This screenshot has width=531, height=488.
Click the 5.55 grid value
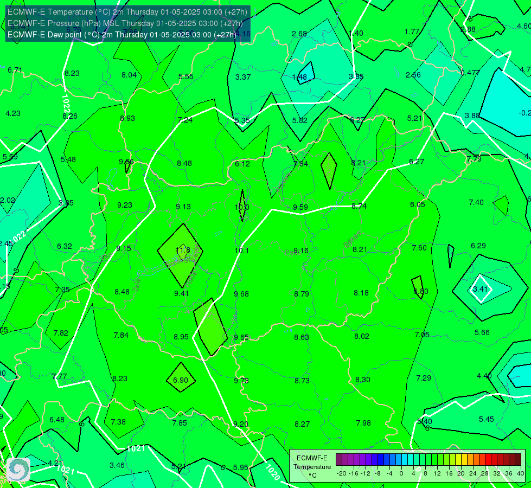[186, 76]
